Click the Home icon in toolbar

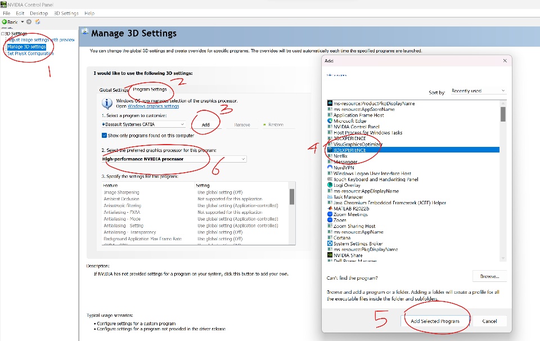(38, 22)
